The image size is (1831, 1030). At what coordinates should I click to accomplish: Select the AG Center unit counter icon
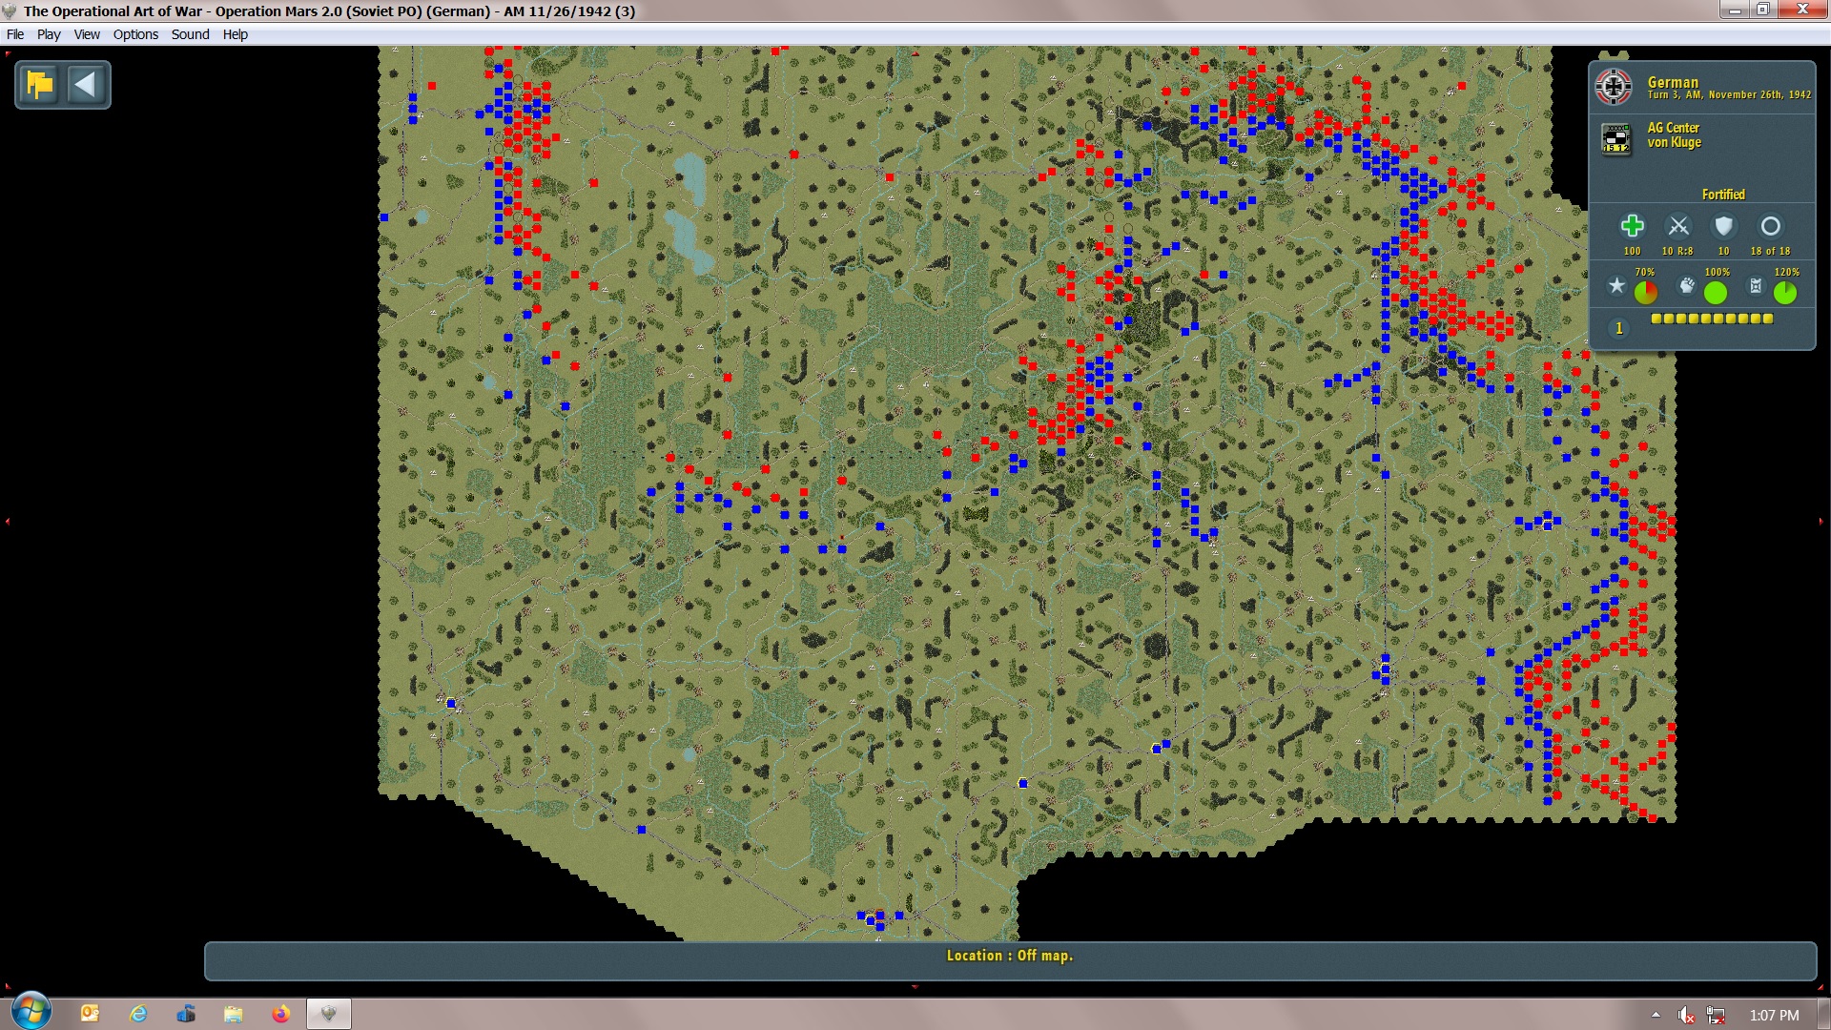tap(1615, 138)
